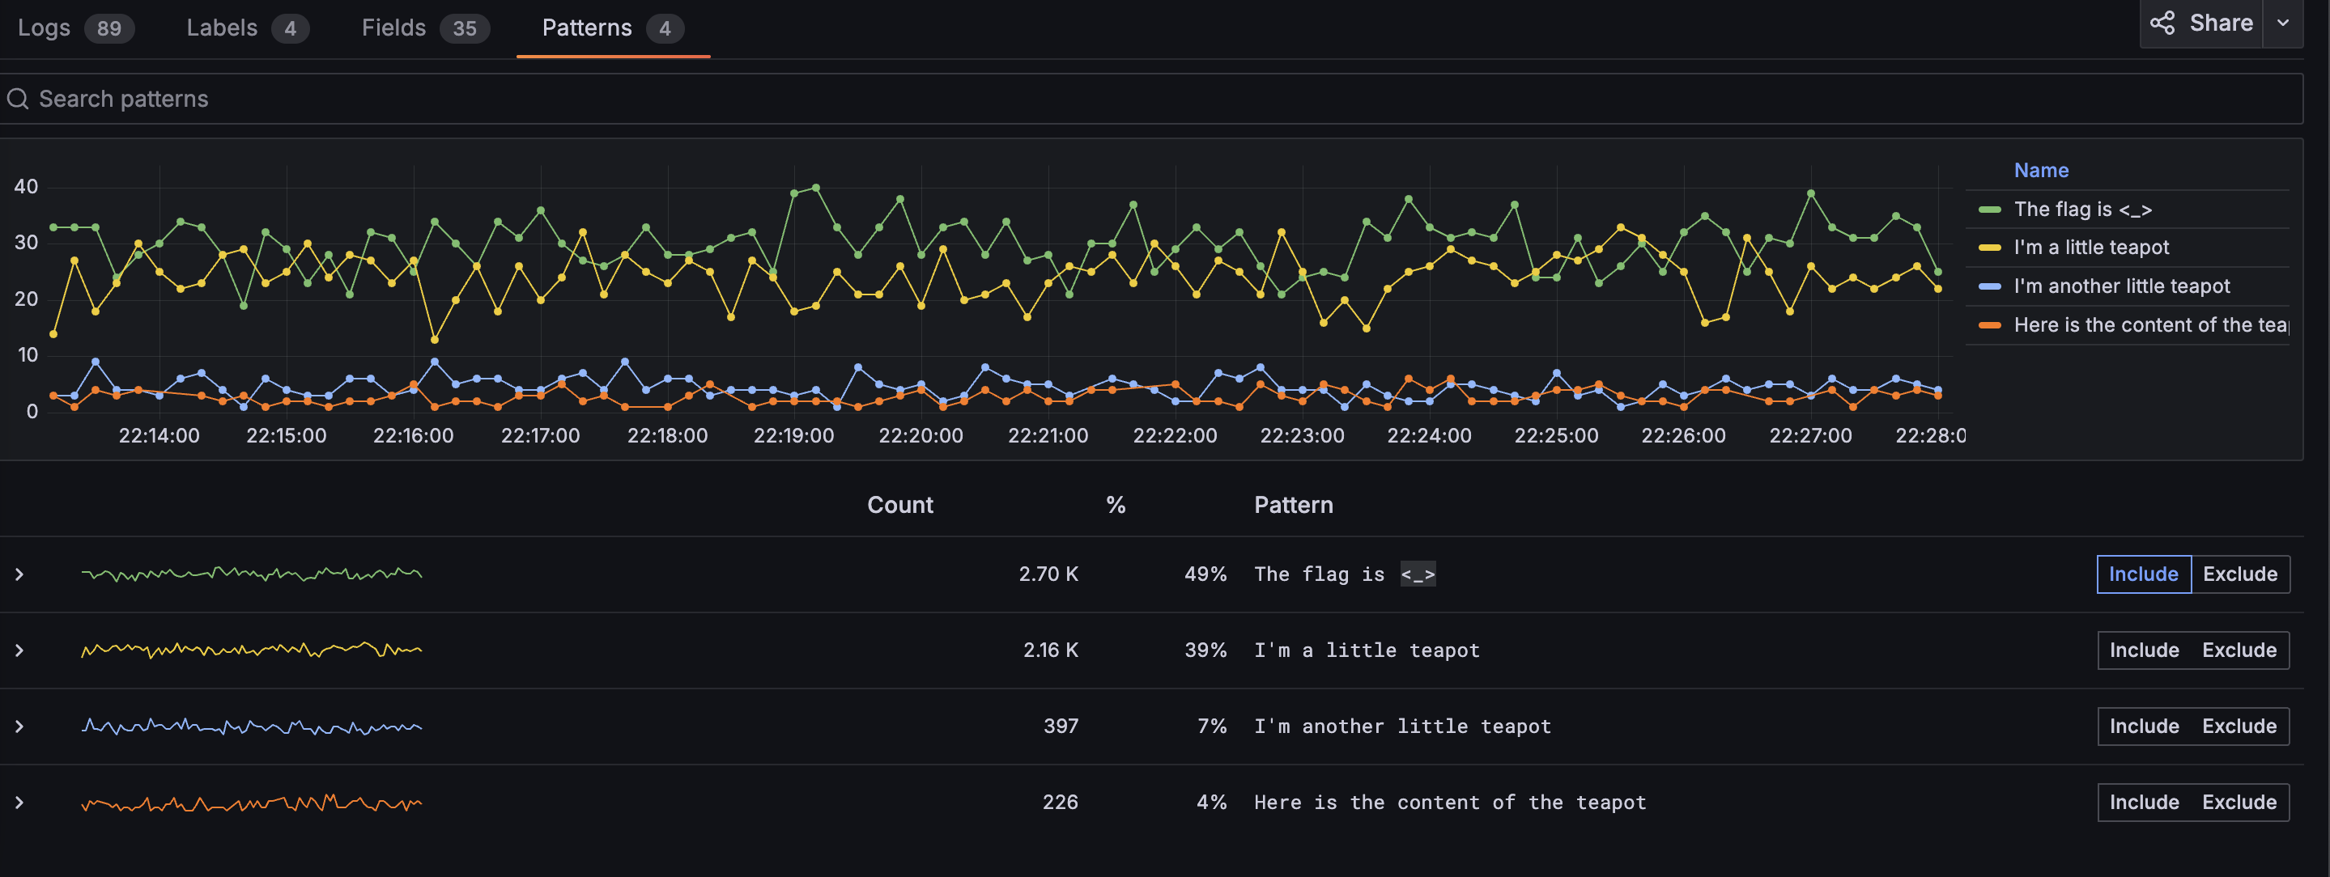The image size is (2330, 877).
Task: Toggle Include for 'The flag is' pattern
Action: (2143, 574)
